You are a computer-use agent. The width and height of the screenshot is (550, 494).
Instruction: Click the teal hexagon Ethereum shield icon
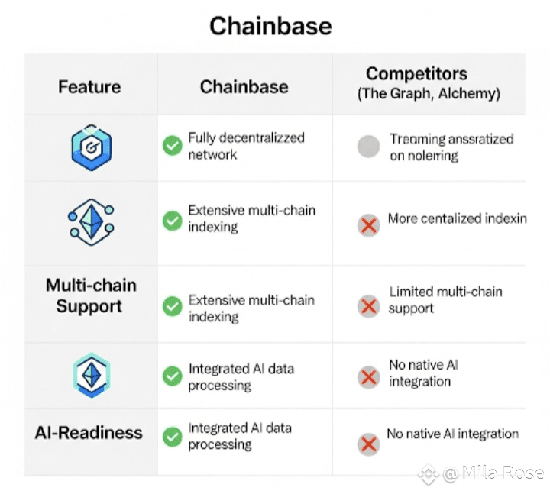(92, 375)
